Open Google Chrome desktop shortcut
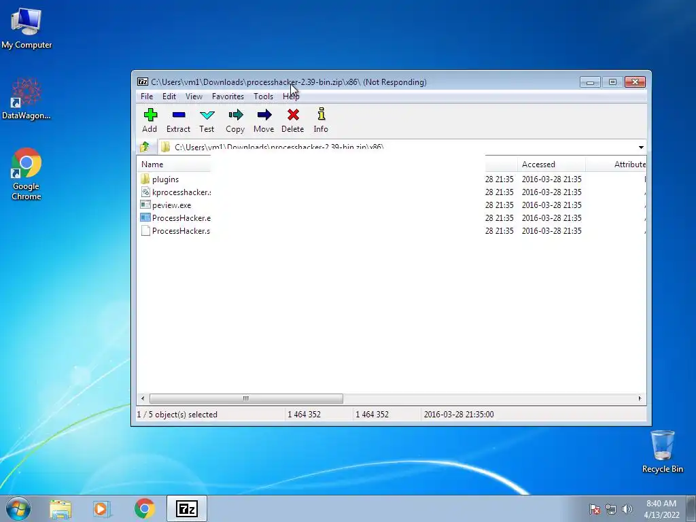696x522 pixels. (27, 174)
